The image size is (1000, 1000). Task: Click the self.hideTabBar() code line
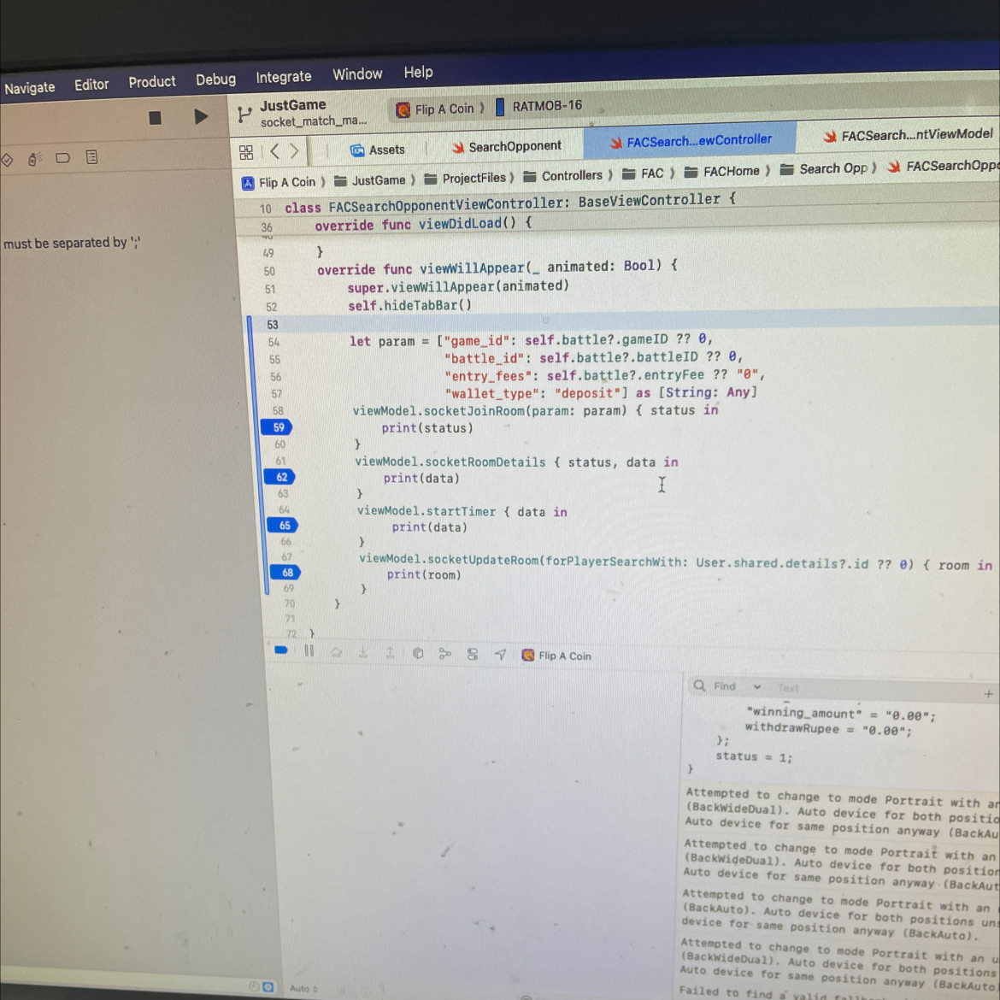point(410,305)
